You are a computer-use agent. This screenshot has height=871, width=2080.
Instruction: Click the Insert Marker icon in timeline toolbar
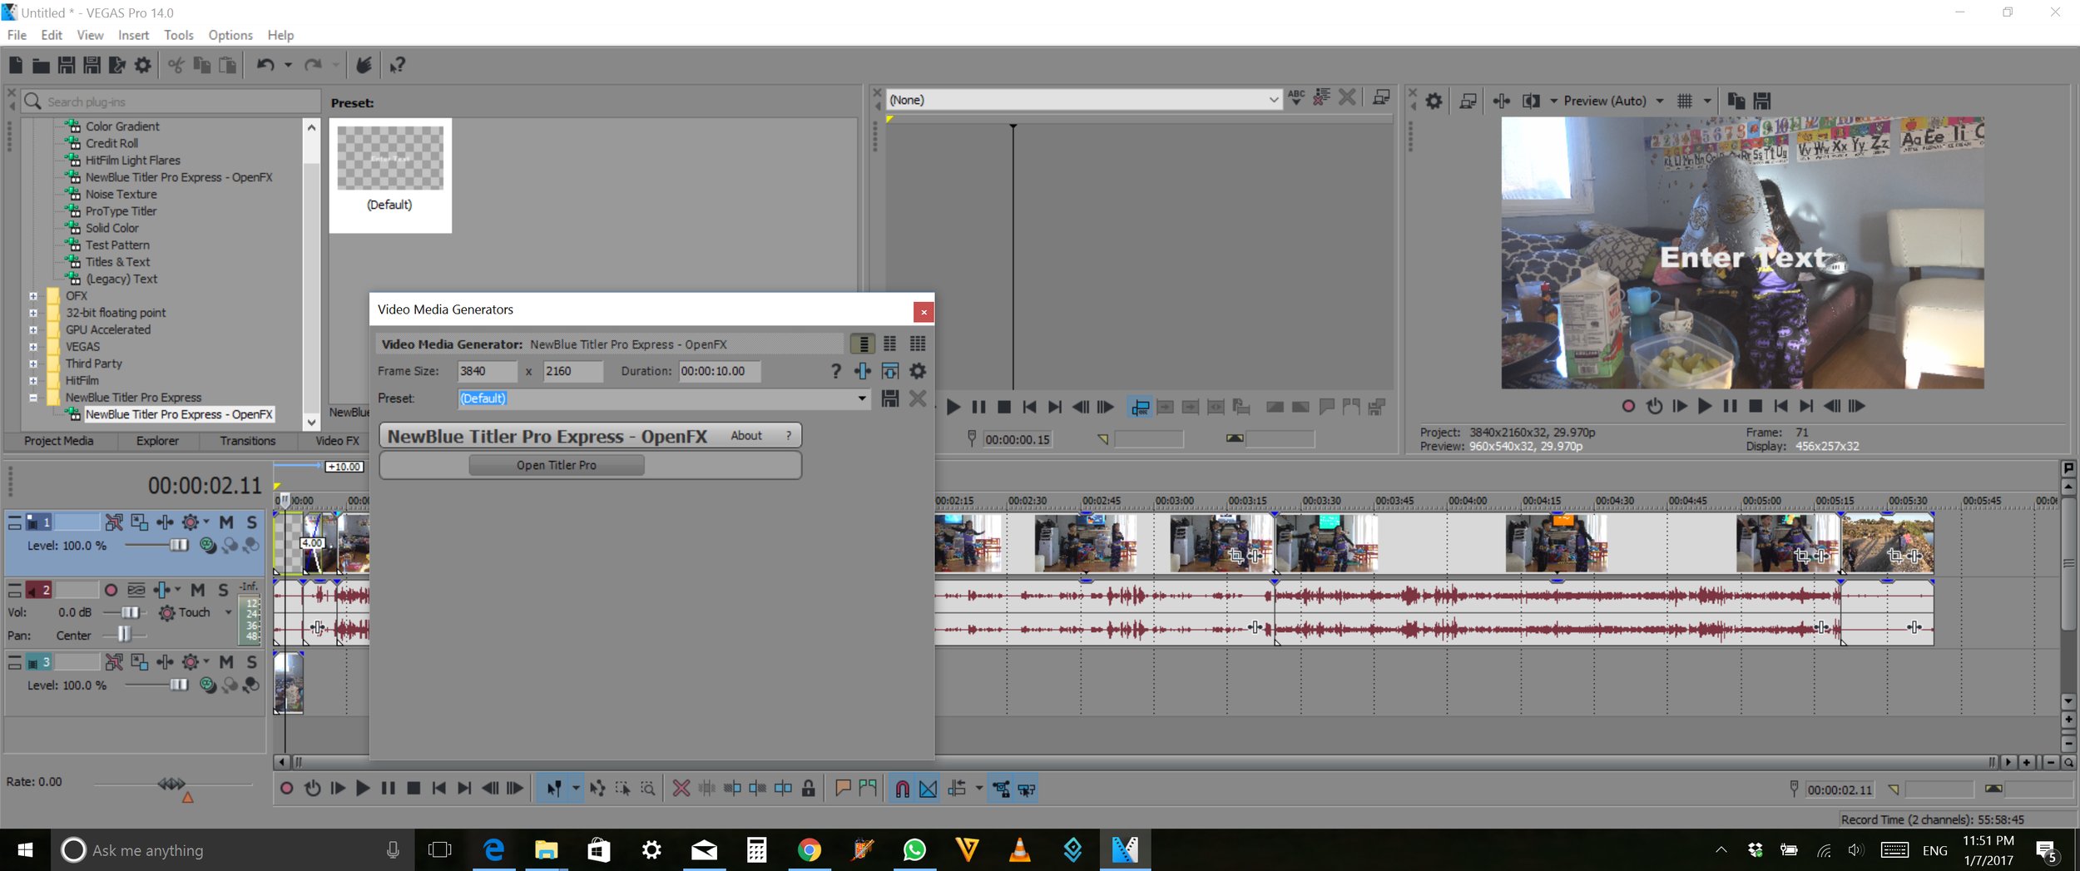[843, 788]
